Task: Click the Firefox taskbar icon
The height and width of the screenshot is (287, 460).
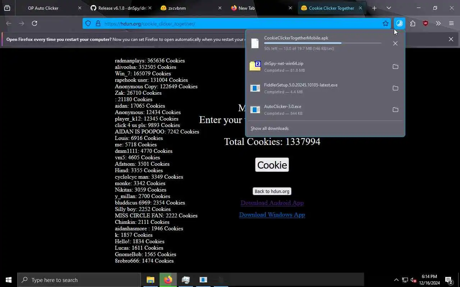Action: pyautogui.click(x=168, y=280)
